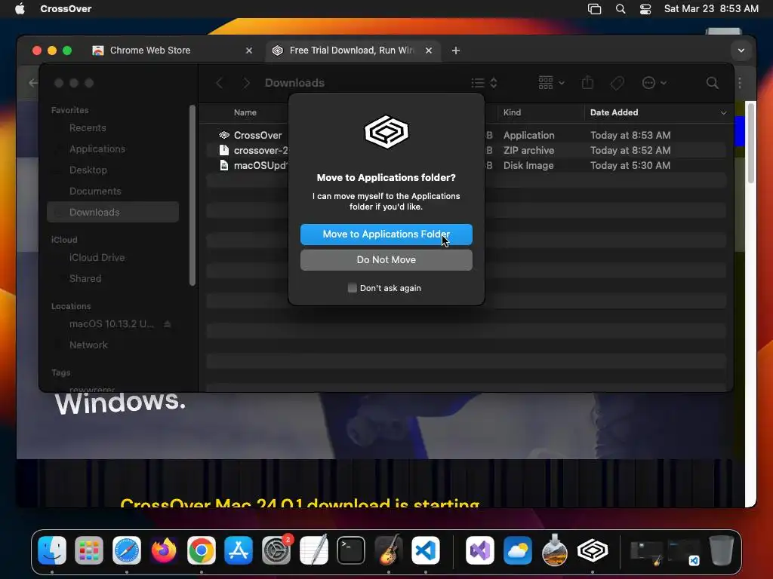Open Shared in Finder sidebar
The height and width of the screenshot is (579, 773).
113,279
